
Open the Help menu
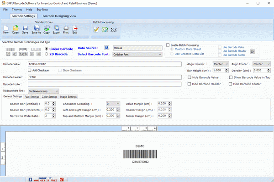[x=29, y=10]
